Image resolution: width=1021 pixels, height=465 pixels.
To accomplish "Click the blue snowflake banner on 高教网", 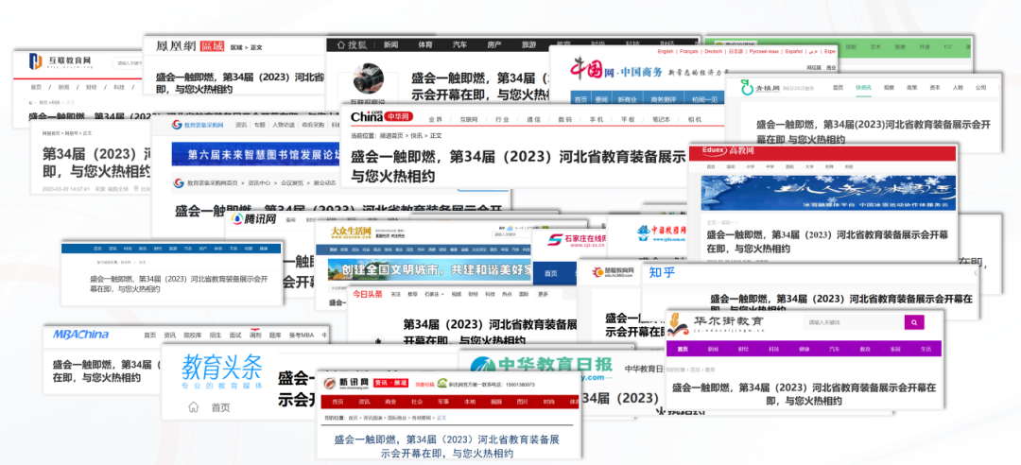I will coord(828,192).
